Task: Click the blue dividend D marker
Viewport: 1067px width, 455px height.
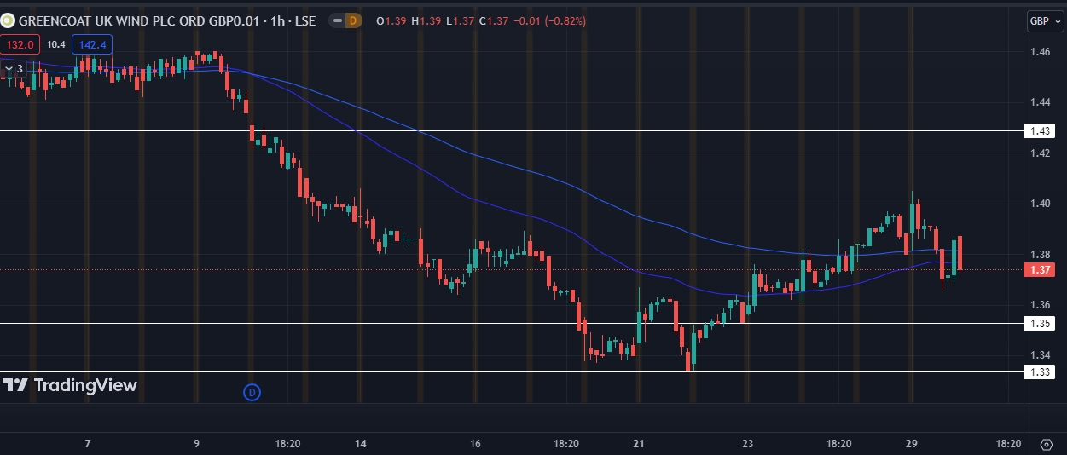Action: (x=252, y=392)
